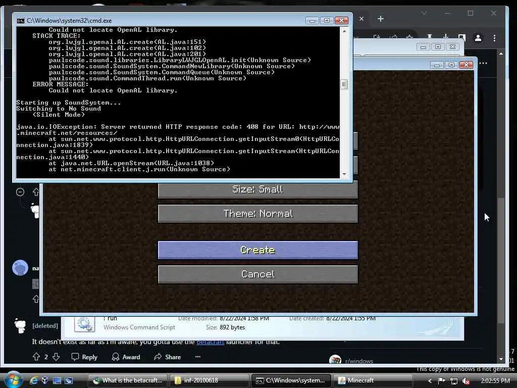Image resolution: width=517 pixels, height=388 pixels.
Task: Click the Chrome page scrollbar thumb
Action: pos(501,260)
